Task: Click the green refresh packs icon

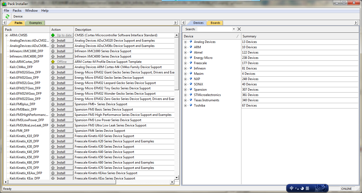Action: coord(7,16)
